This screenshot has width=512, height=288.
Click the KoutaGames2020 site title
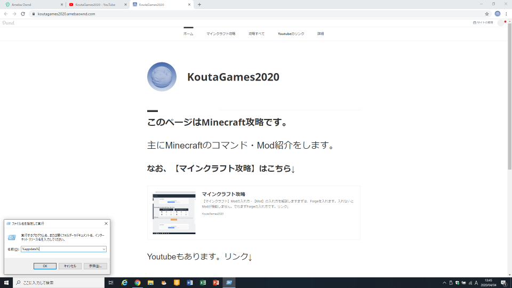tap(233, 77)
